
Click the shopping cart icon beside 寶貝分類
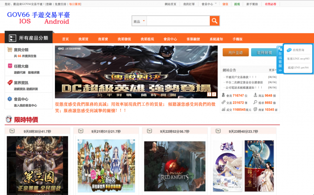[x=10, y=49]
